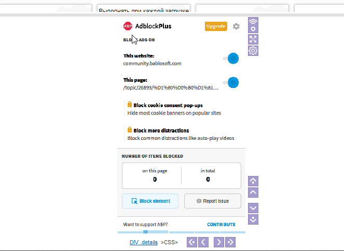Viewport: 344px width, 251px height.
Task: Click the purple single down chevron
Action: click(253, 208)
